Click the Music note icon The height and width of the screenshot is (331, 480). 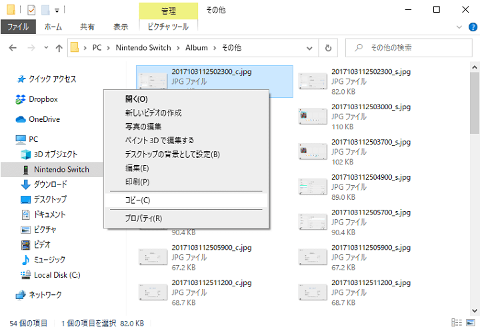(x=26, y=260)
